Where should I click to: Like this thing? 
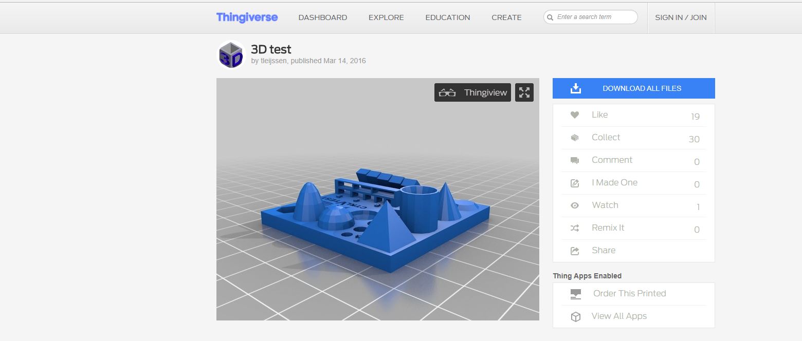pyautogui.click(x=634, y=115)
